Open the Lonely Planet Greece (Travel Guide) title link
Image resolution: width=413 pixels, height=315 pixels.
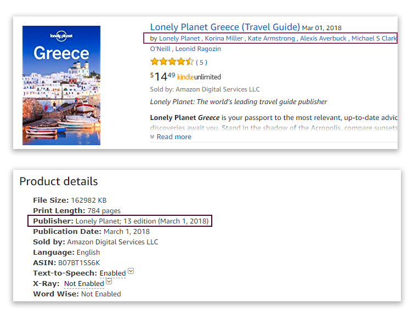pyautogui.click(x=225, y=27)
